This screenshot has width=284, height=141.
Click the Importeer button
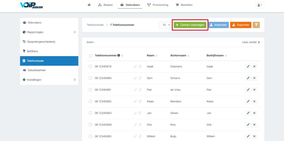pyautogui.click(x=218, y=25)
